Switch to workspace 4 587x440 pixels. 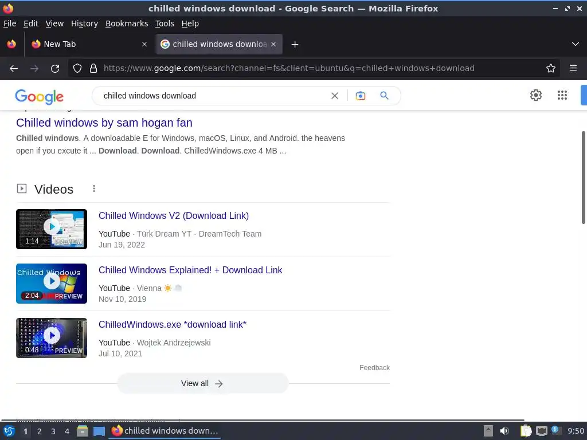point(67,431)
